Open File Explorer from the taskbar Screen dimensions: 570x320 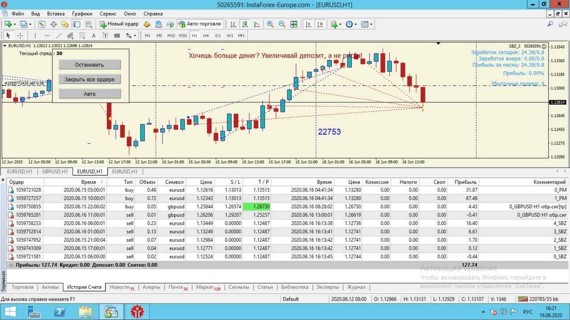pos(85,312)
